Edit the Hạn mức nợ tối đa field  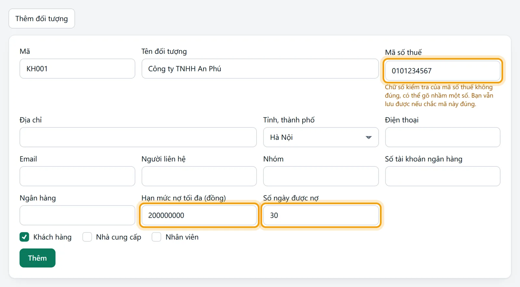(x=199, y=215)
